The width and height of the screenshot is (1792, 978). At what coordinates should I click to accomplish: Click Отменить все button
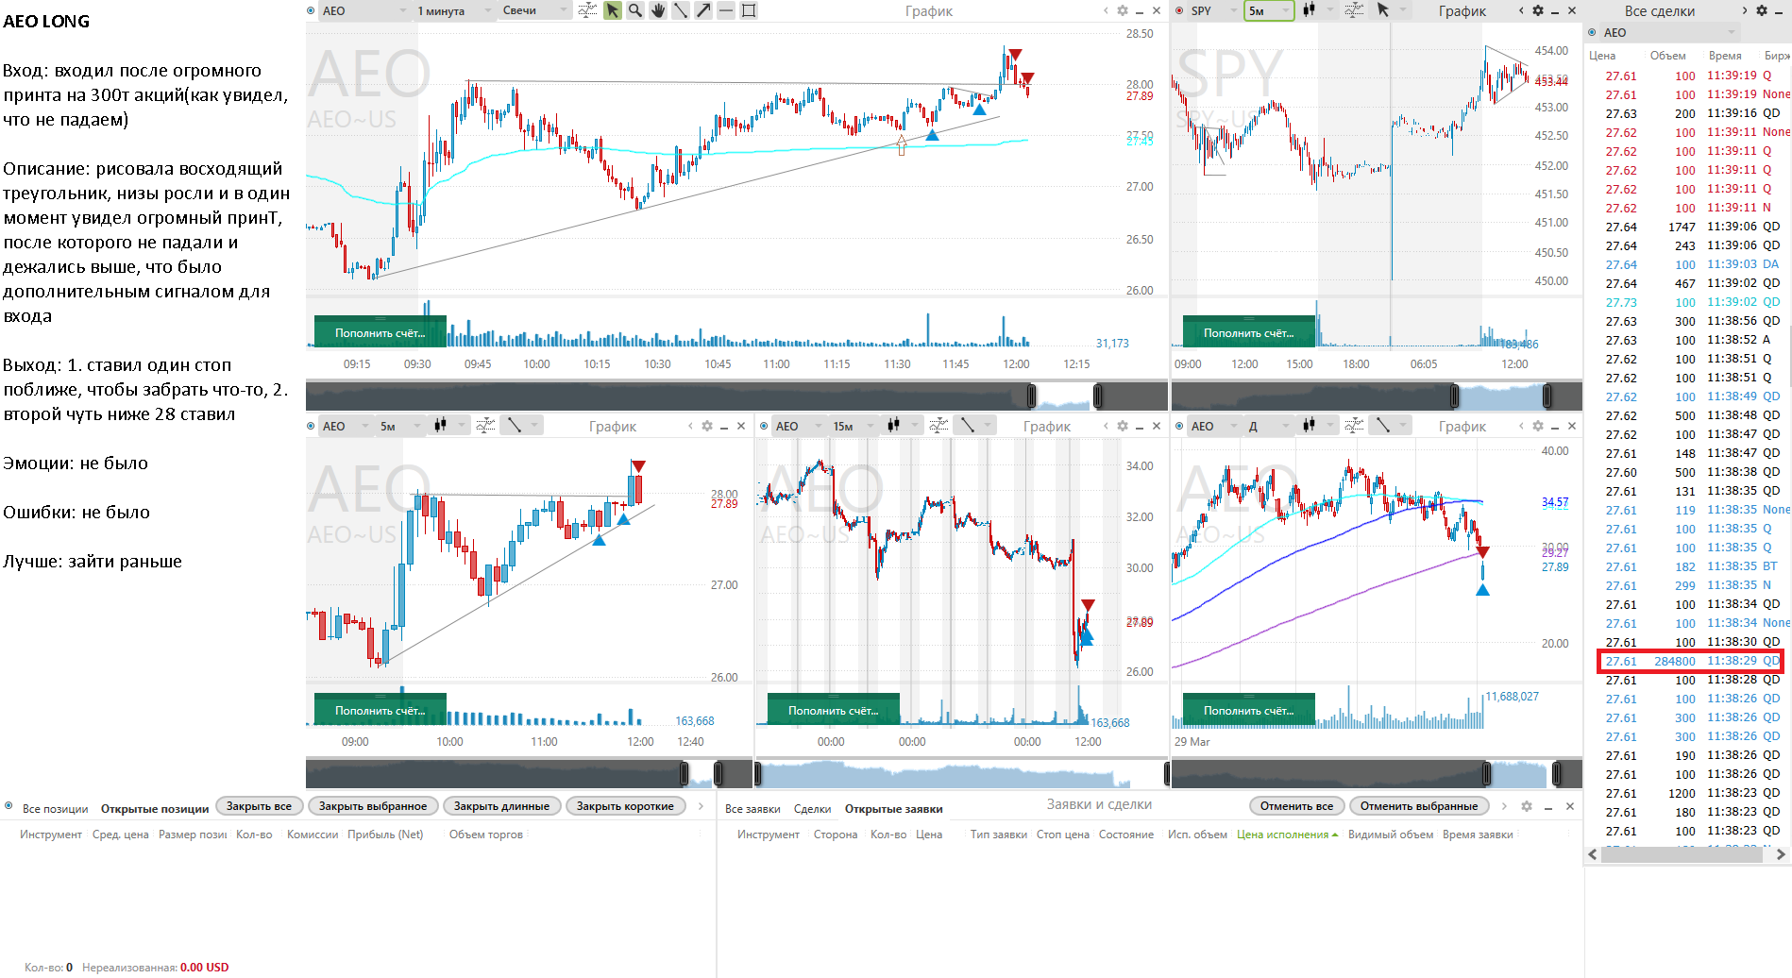(1296, 806)
